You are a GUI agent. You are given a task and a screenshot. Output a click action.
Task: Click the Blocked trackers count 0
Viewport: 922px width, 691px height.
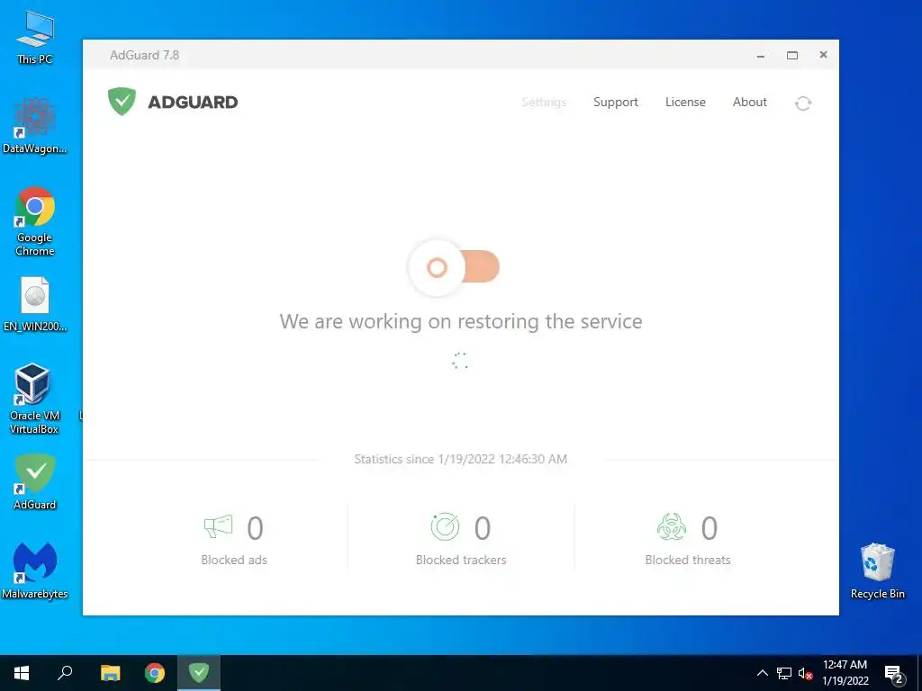tap(483, 527)
